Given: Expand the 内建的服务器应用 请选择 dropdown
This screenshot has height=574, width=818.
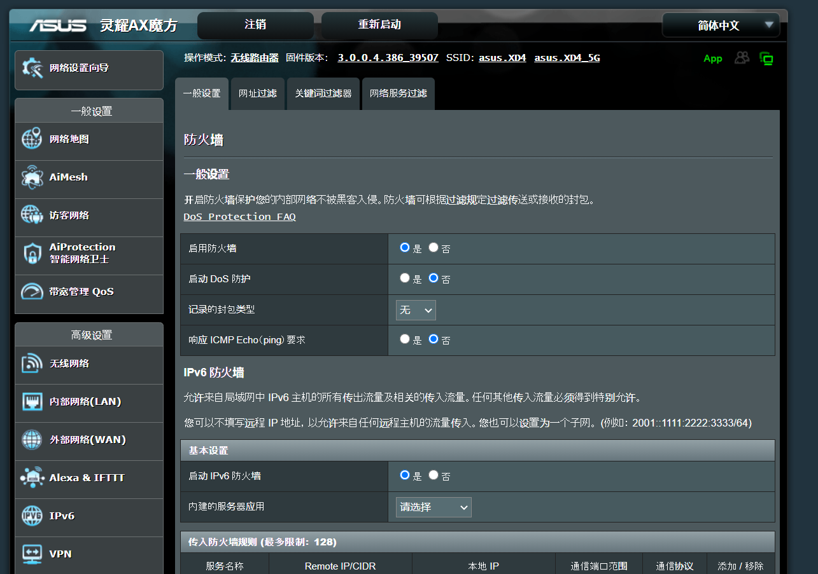Looking at the screenshot, I should point(434,507).
